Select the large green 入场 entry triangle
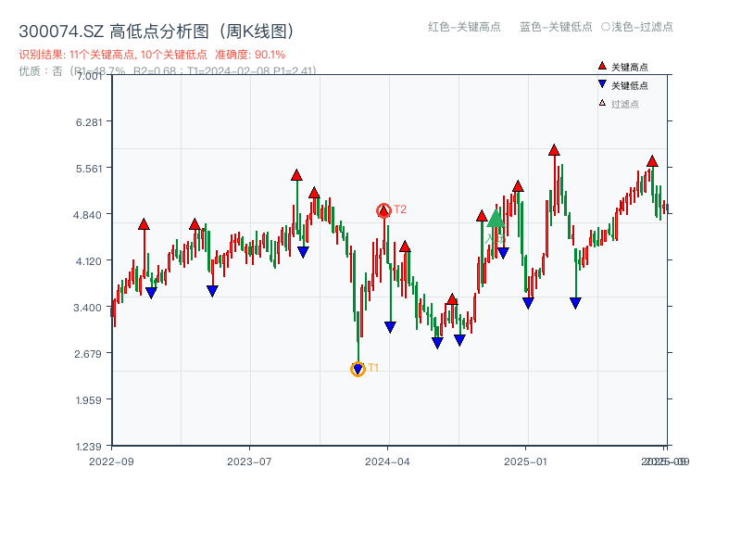 point(496,219)
